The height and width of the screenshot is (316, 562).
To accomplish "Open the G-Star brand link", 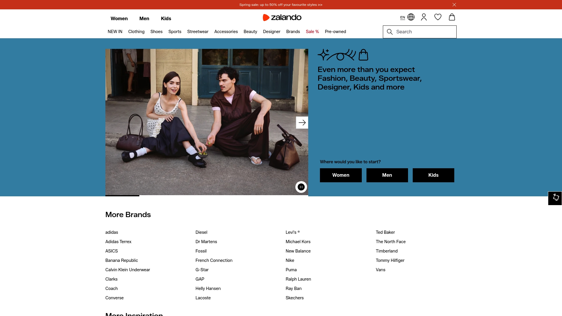I will [202, 270].
